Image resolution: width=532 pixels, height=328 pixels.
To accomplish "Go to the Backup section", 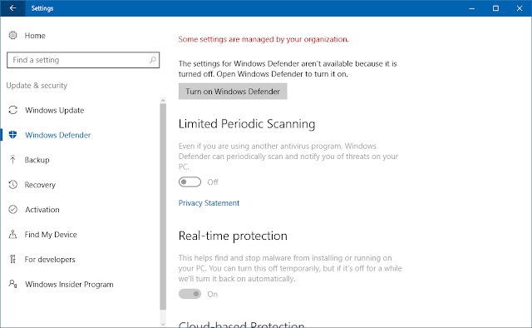I will coord(37,160).
